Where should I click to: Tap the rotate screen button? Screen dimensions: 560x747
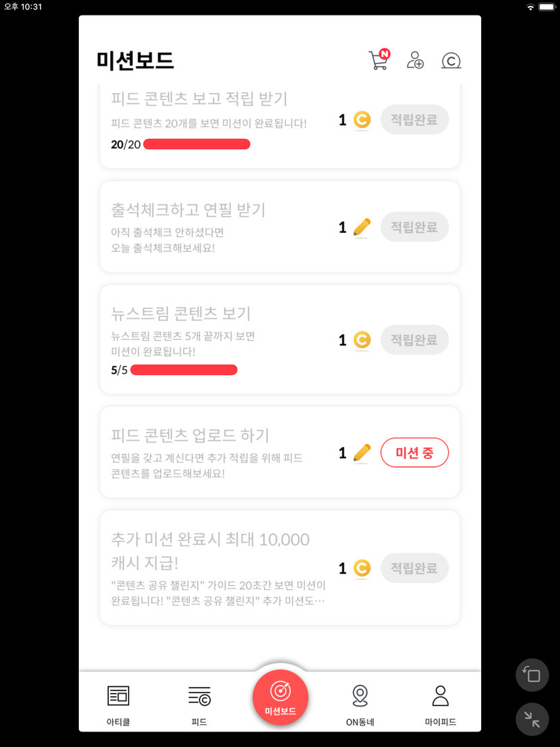(532, 675)
